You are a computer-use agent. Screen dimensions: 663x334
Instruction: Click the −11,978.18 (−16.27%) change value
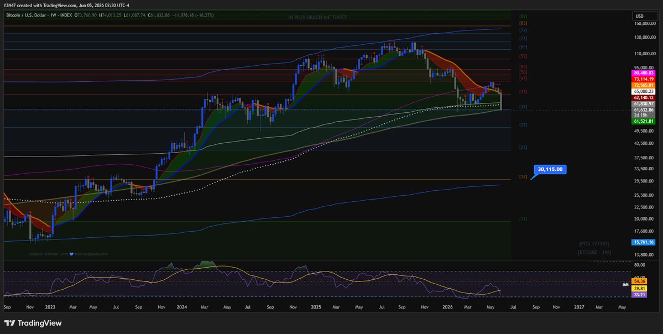coord(193,15)
